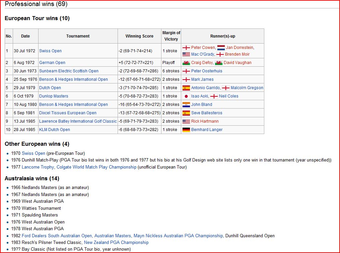The width and height of the screenshot is (340, 253).
Task: Open Rick Hartmann's red link
Action: (205, 121)
